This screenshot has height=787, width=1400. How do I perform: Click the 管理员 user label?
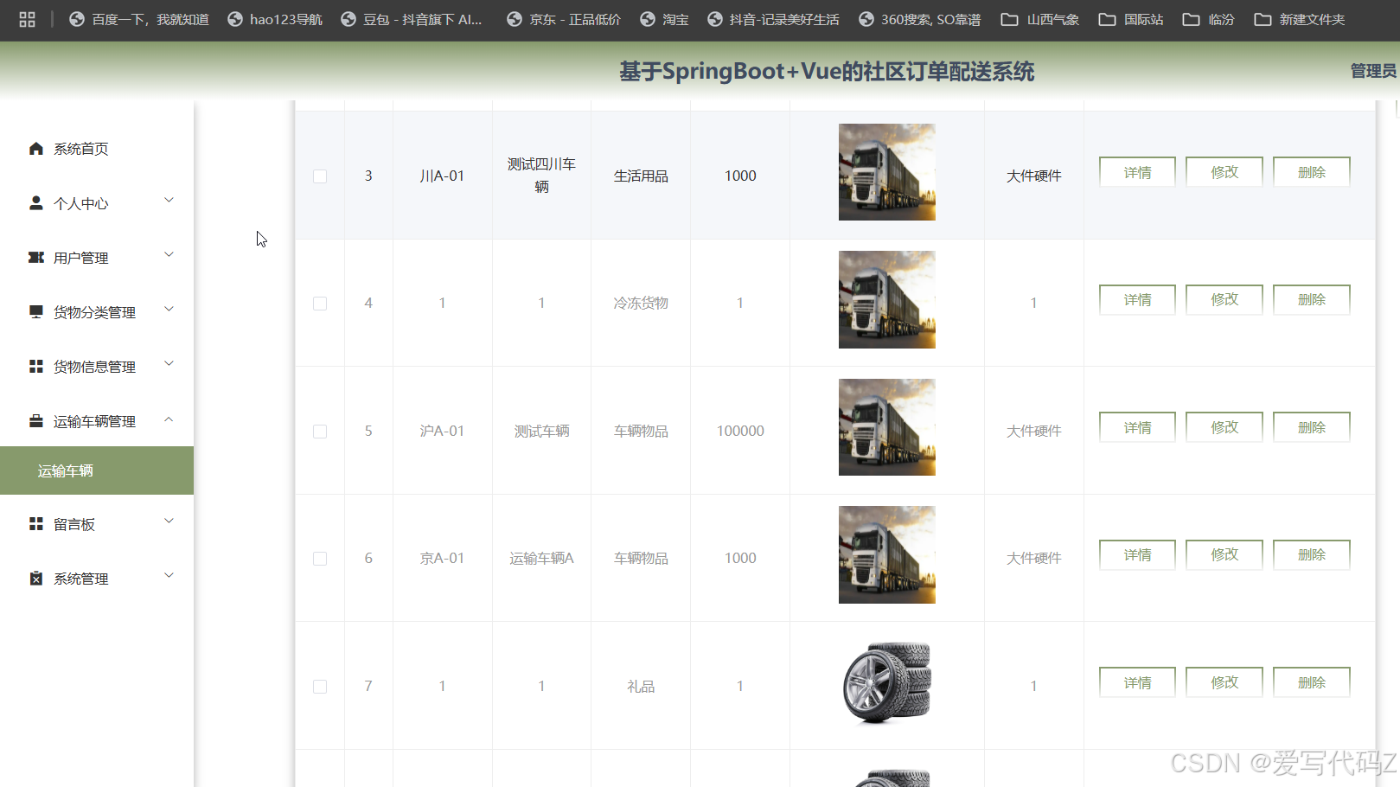pyautogui.click(x=1373, y=71)
